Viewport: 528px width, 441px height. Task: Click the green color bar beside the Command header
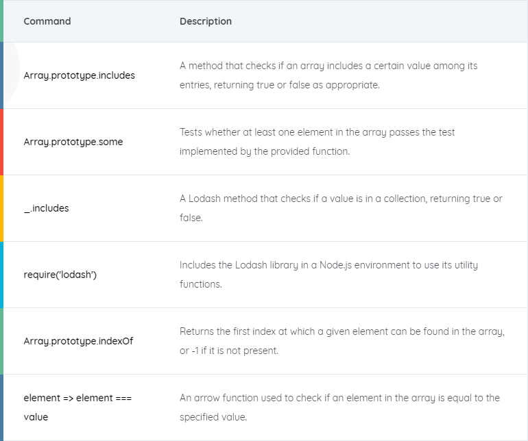click(x=1, y=21)
